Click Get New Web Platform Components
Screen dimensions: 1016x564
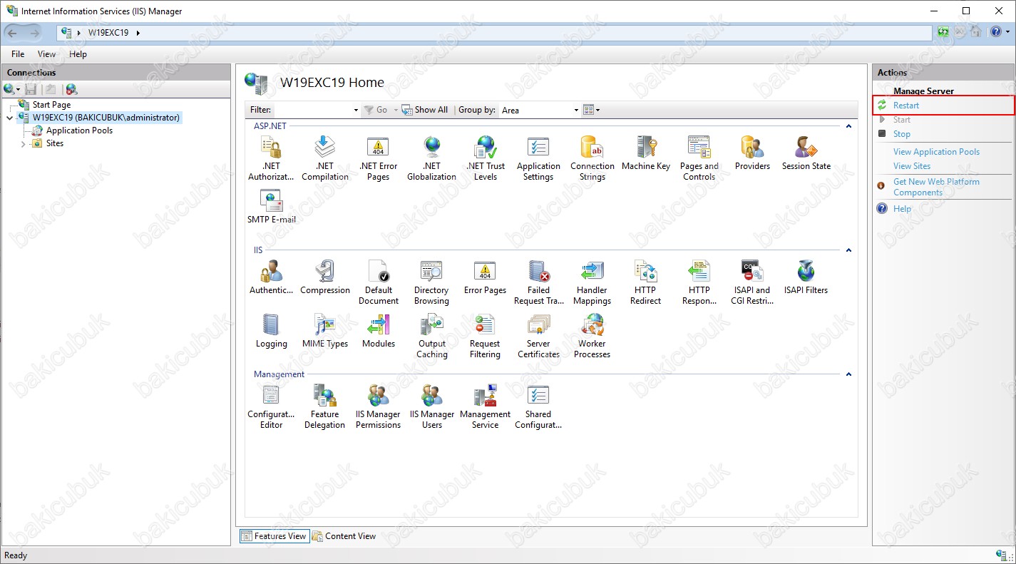point(936,187)
